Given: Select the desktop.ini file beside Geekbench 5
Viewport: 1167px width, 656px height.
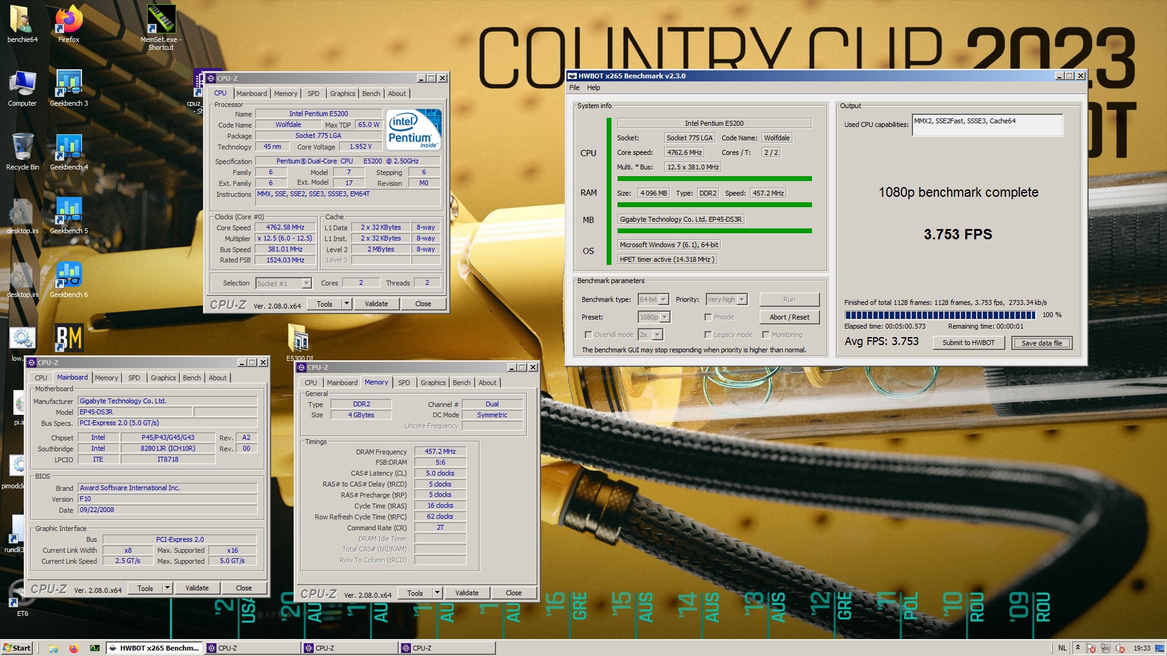Looking at the screenshot, I should pyautogui.click(x=22, y=216).
